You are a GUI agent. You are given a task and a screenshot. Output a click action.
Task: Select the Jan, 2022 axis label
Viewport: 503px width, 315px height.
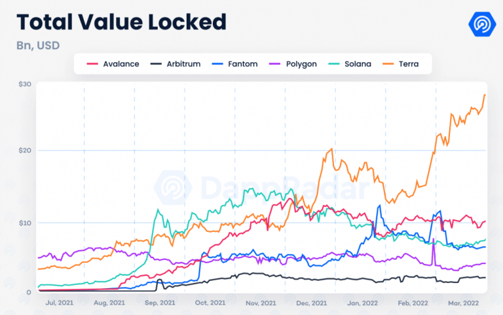coord(362,303)
